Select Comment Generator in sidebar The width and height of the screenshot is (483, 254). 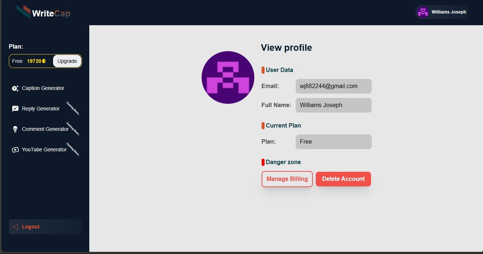pos(45,129)
